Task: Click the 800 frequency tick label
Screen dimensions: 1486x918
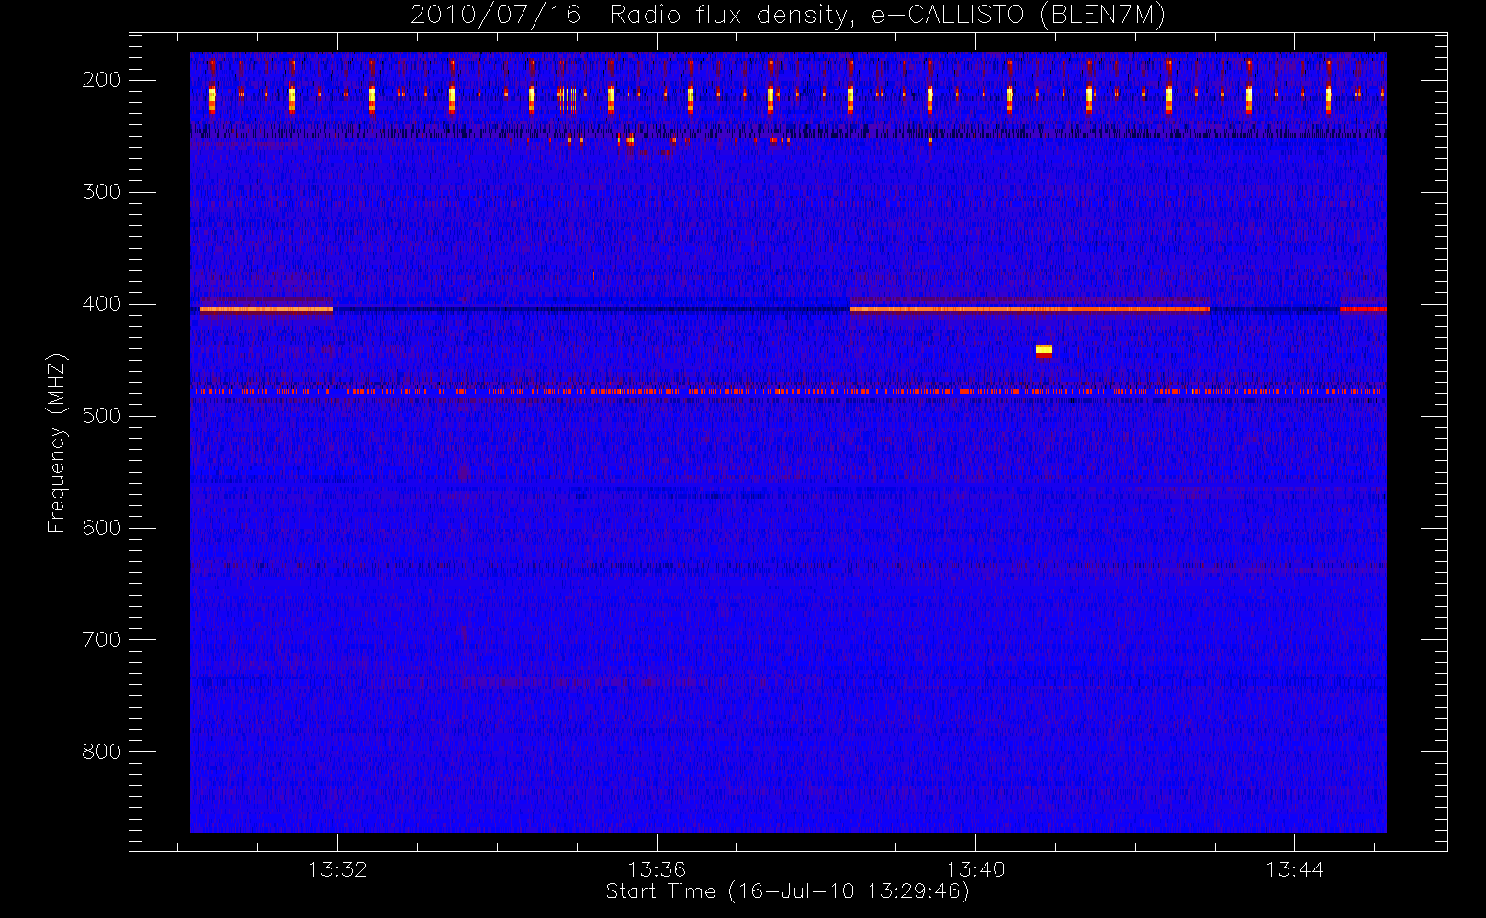Action: pos(102,752)
